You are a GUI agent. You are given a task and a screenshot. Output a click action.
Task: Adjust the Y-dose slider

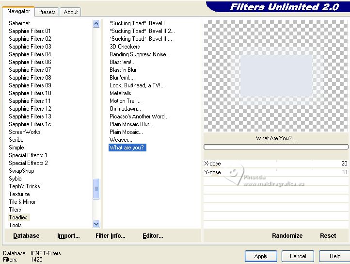pyautogui.click(x=276, y=172)
